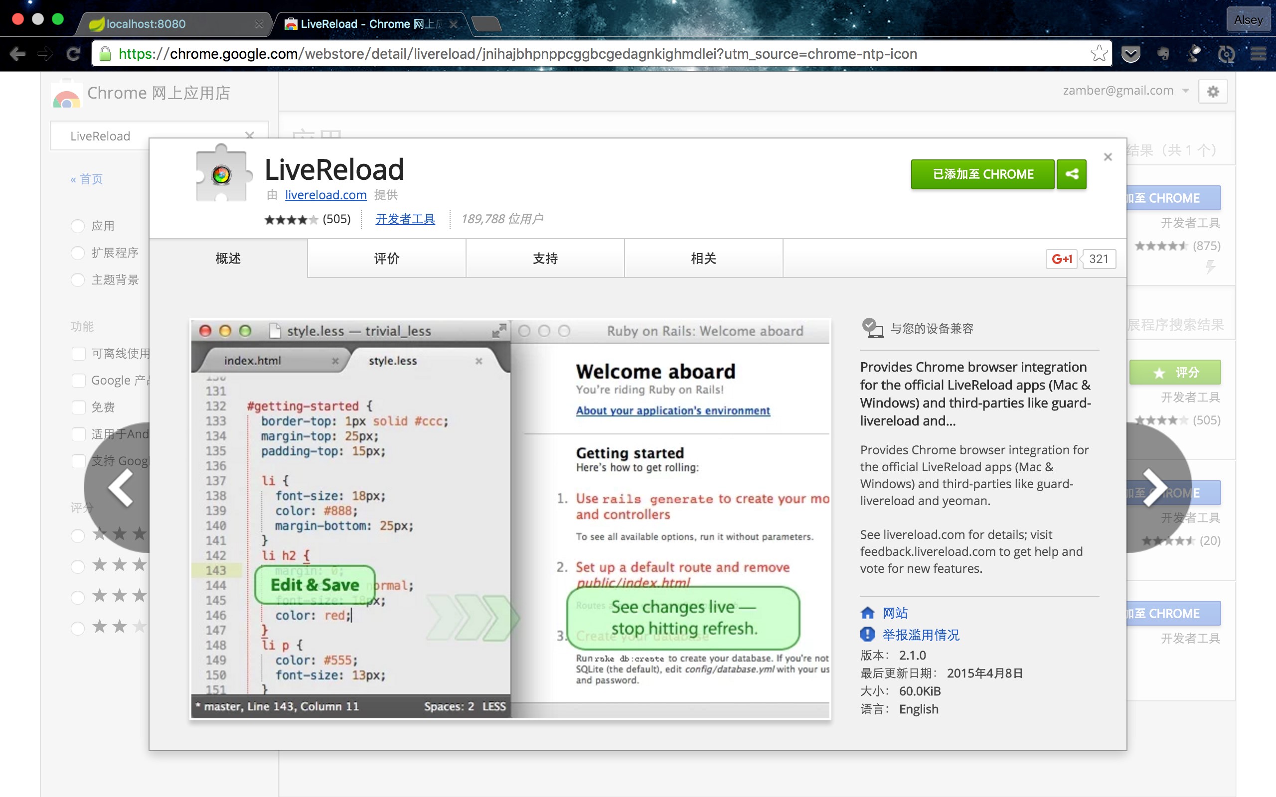Select the 应用 radio button
The width and height of the screenshot is (1276, 797).
coord(78,226)
